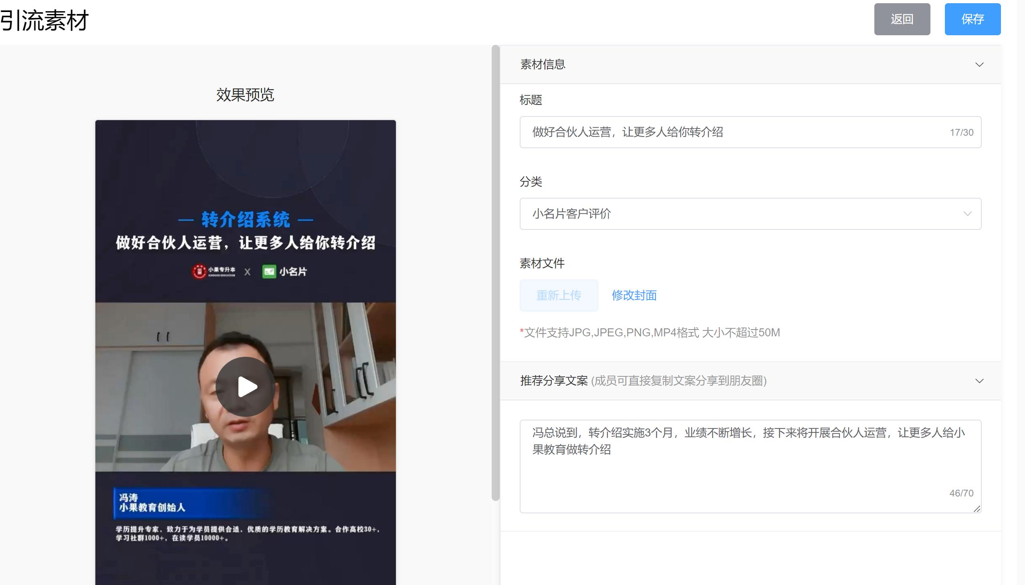This screenshot has width=1025, height=585.
Task: Click the 重新上传 re-upload button
Action: [x=558, y=296]
